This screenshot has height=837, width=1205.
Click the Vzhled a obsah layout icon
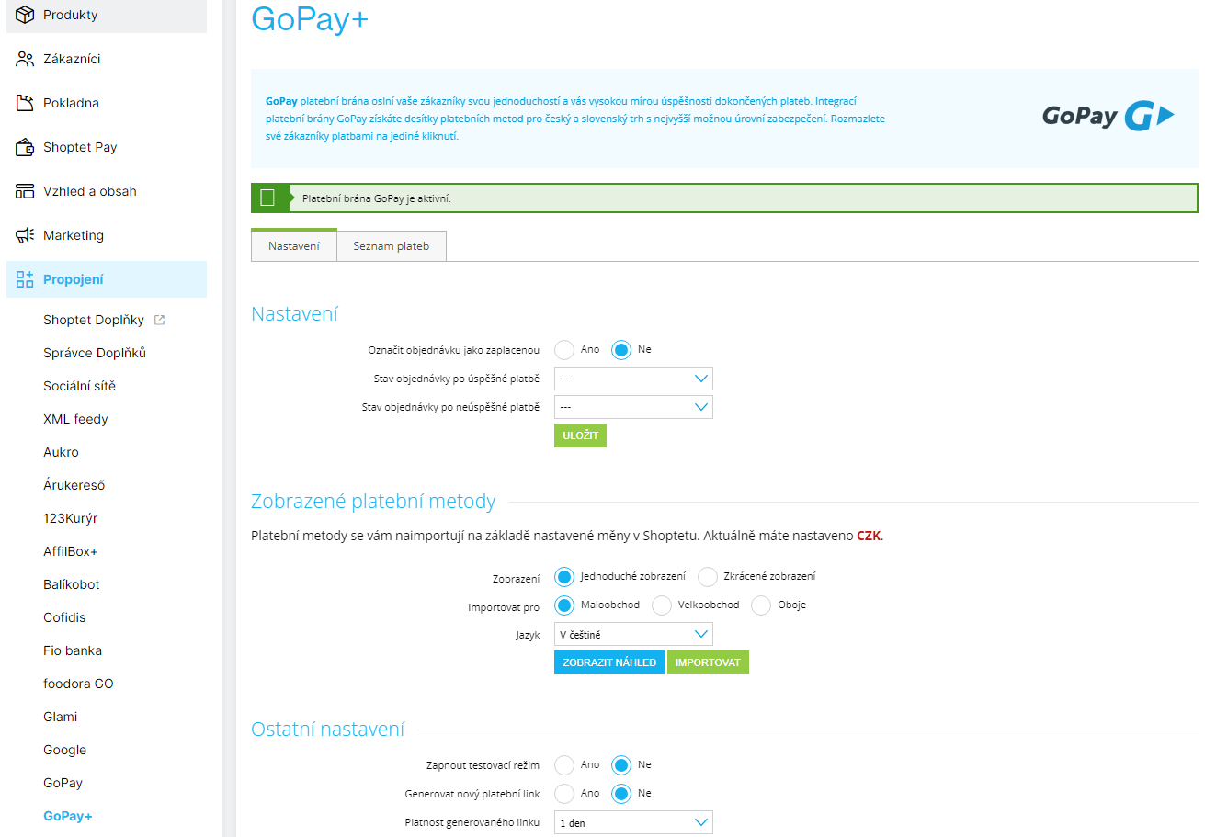[25, 191]
